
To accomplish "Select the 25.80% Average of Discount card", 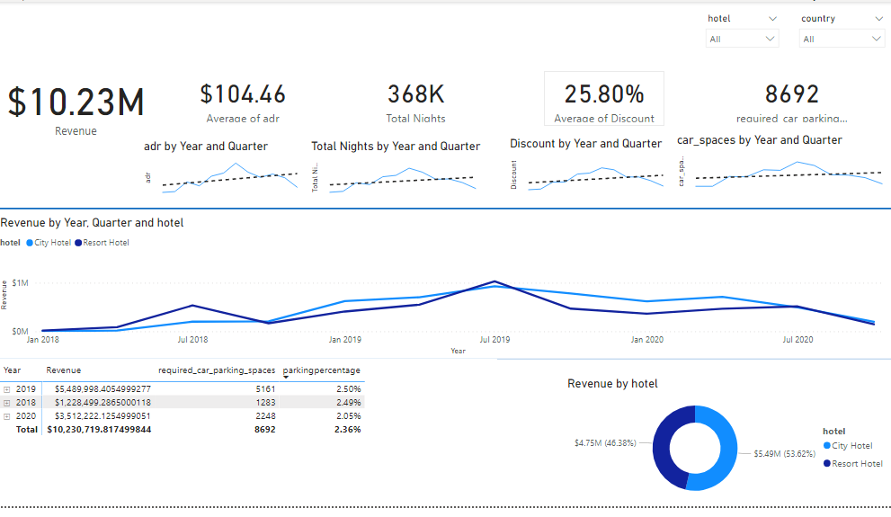I will click(604, 98).
